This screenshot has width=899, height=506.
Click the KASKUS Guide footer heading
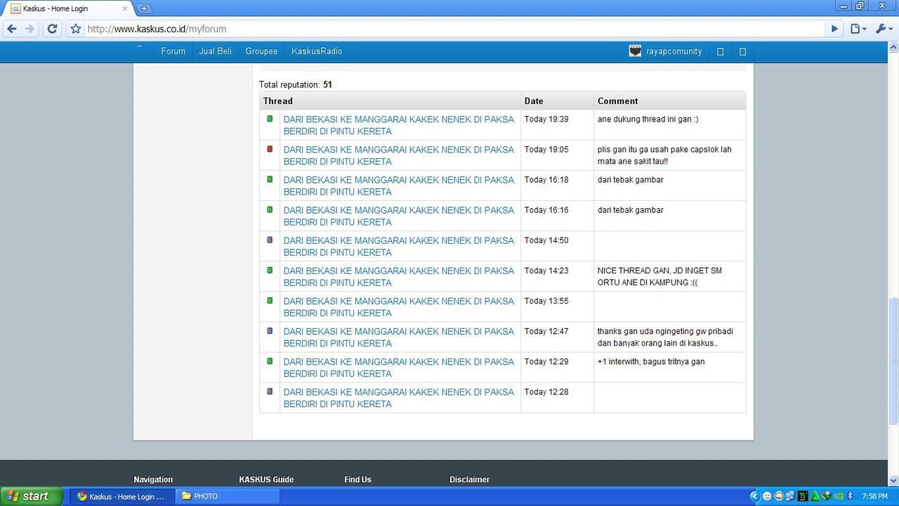[266, 479]
